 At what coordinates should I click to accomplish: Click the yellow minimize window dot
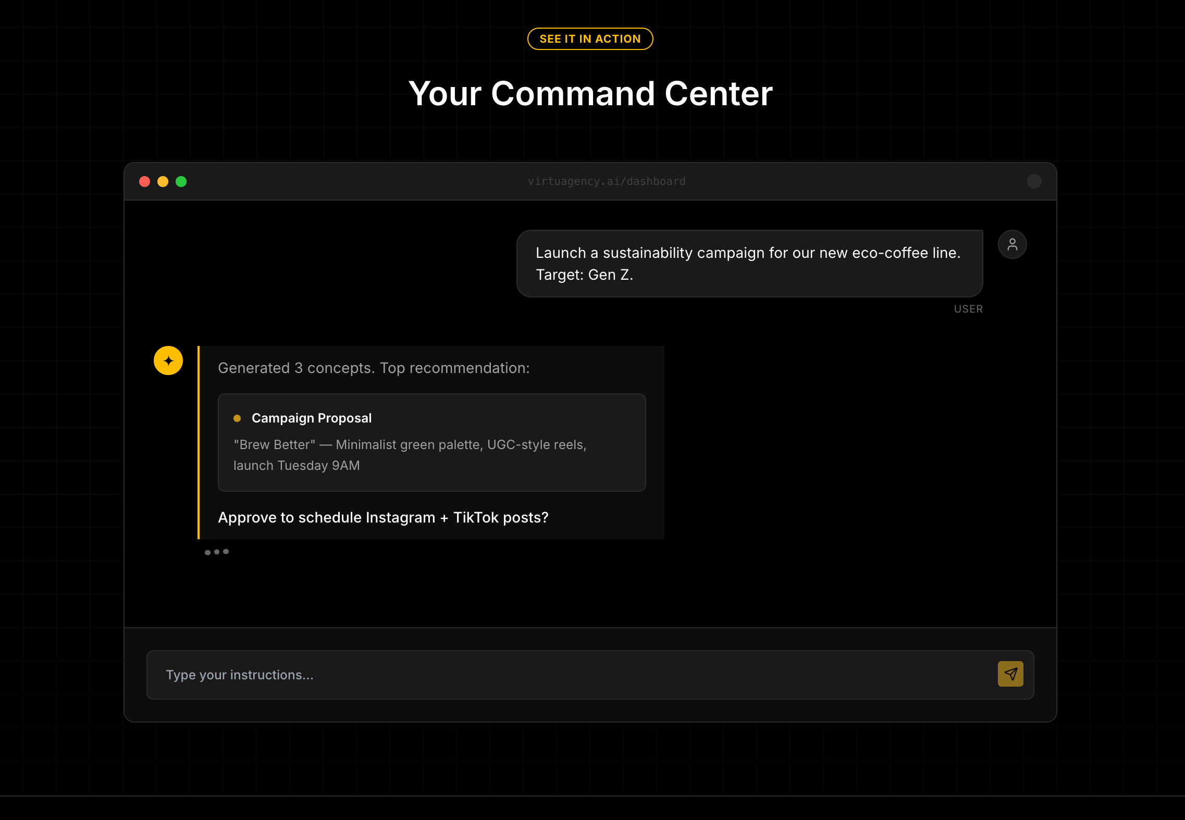[x=163, y=181]
